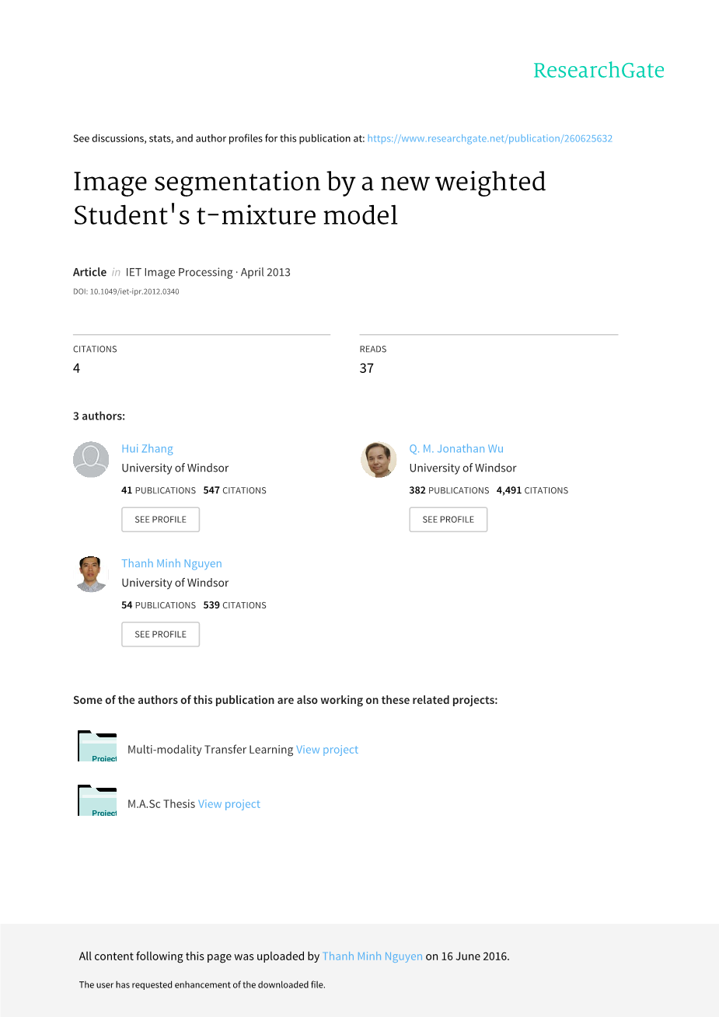Open Thanh Minh Nguyen's author name link
This screenshot has width=719, height=1017.
(172, 563)
